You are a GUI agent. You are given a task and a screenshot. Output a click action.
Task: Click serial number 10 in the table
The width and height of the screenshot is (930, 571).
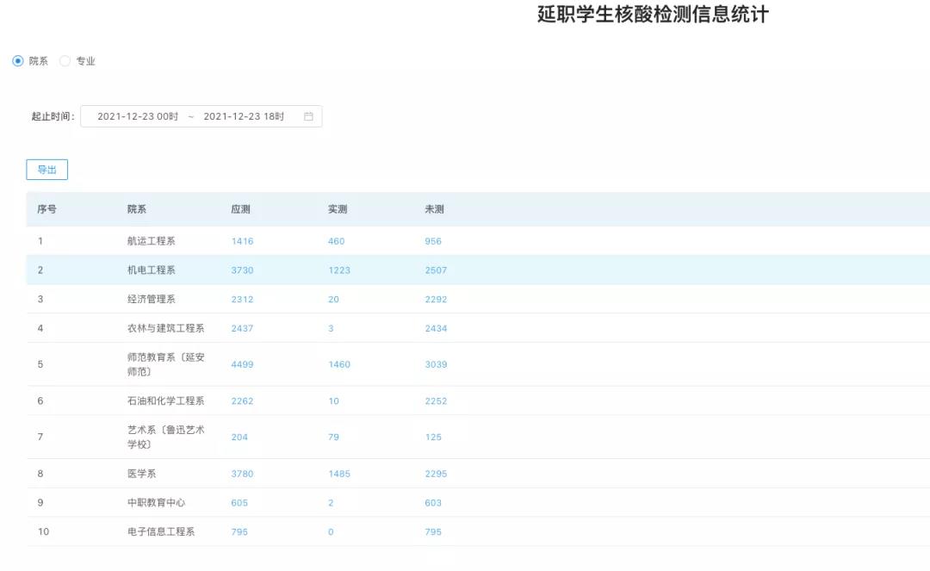coord(43,531)
